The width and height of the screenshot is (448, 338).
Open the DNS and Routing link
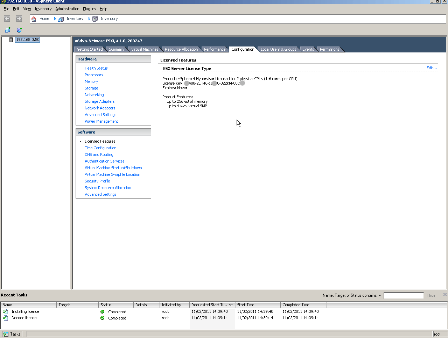point(99,154)
